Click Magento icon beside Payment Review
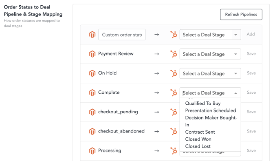This screenshot has height=161, width=273. click(x=92, y=54)
